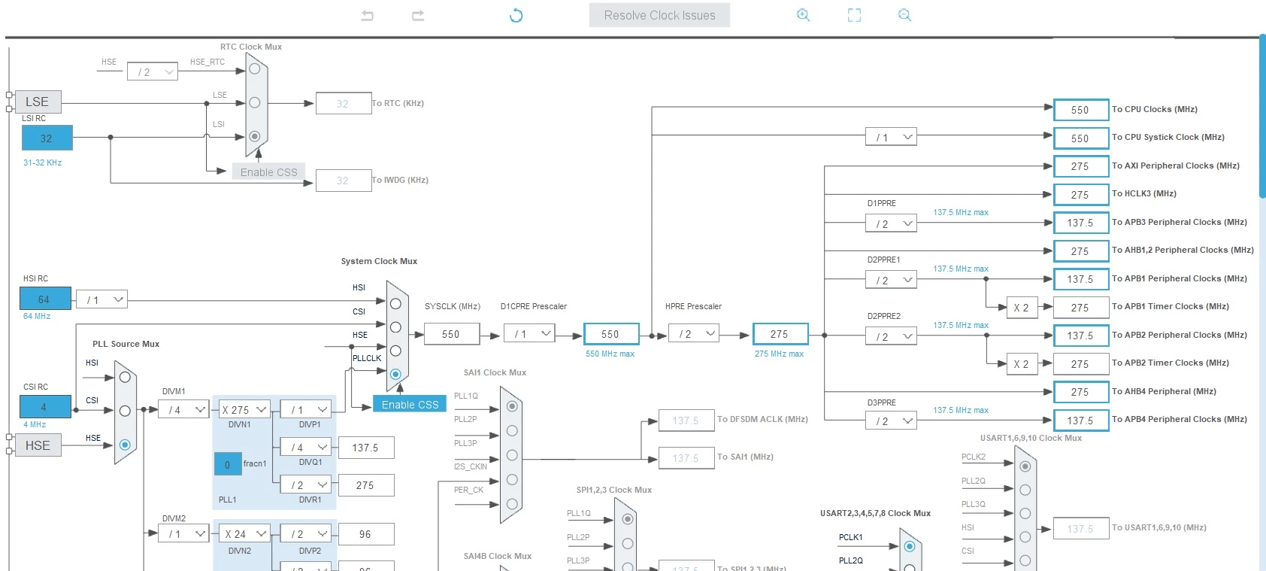Click the LSE oscillator block
Screen dimensions: 1266x571
point(38,102)
